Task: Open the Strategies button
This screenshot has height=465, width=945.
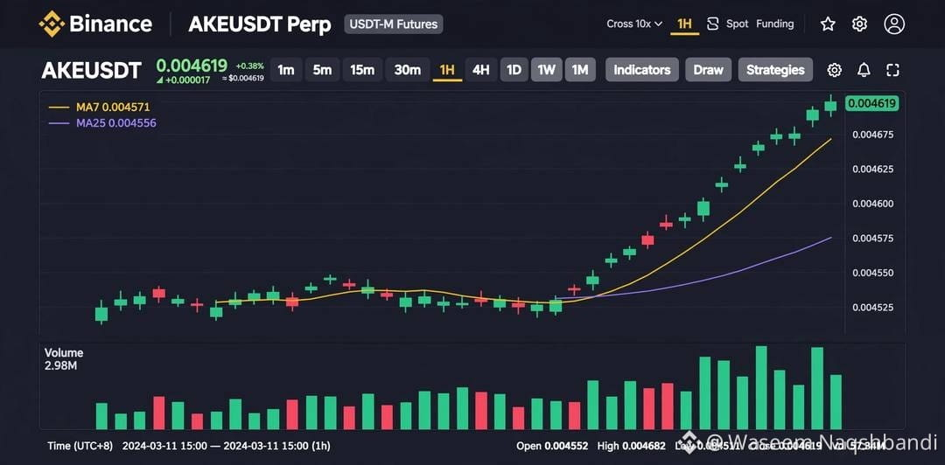Action: tap(775, 70)
